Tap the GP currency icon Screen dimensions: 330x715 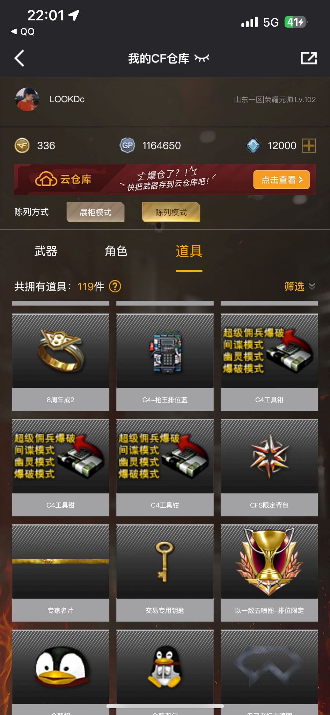(127, 145)
